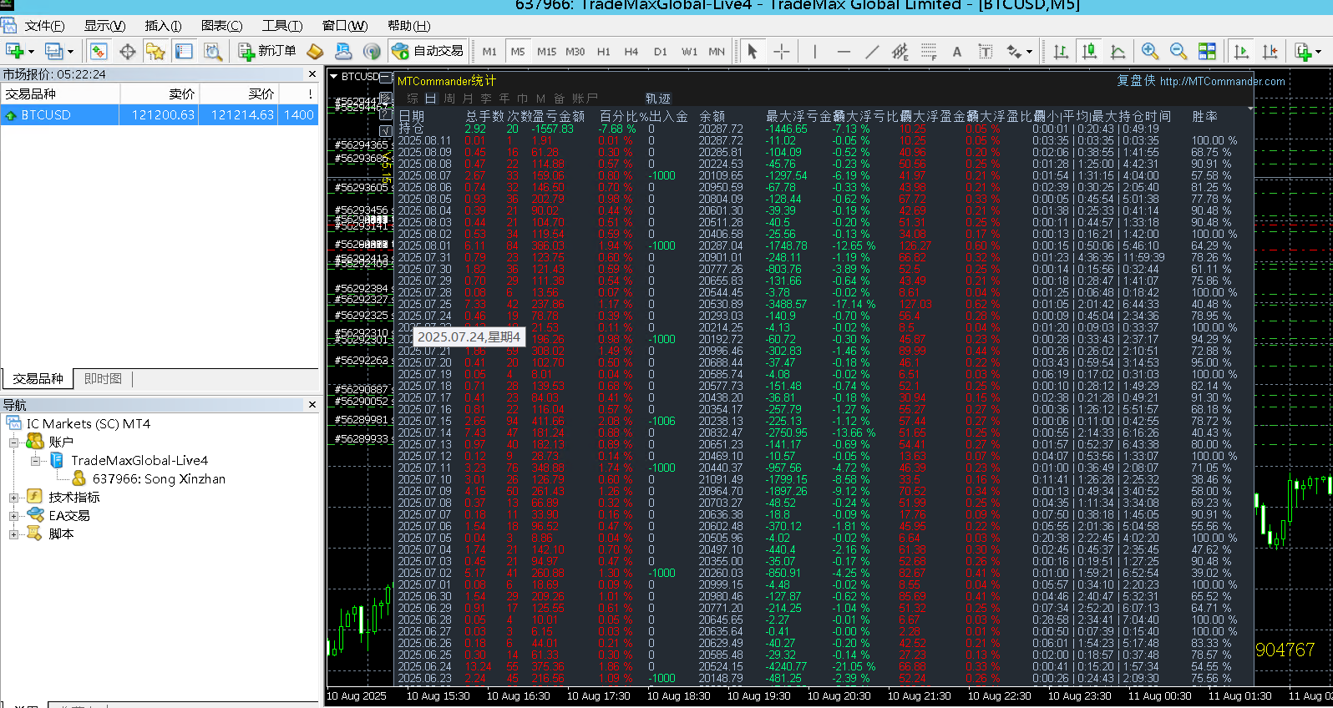The width and height of the screenshot is (1333, 708).
Task: Open the http://MTCommander.com link
Action: [x=1222, y=81]
